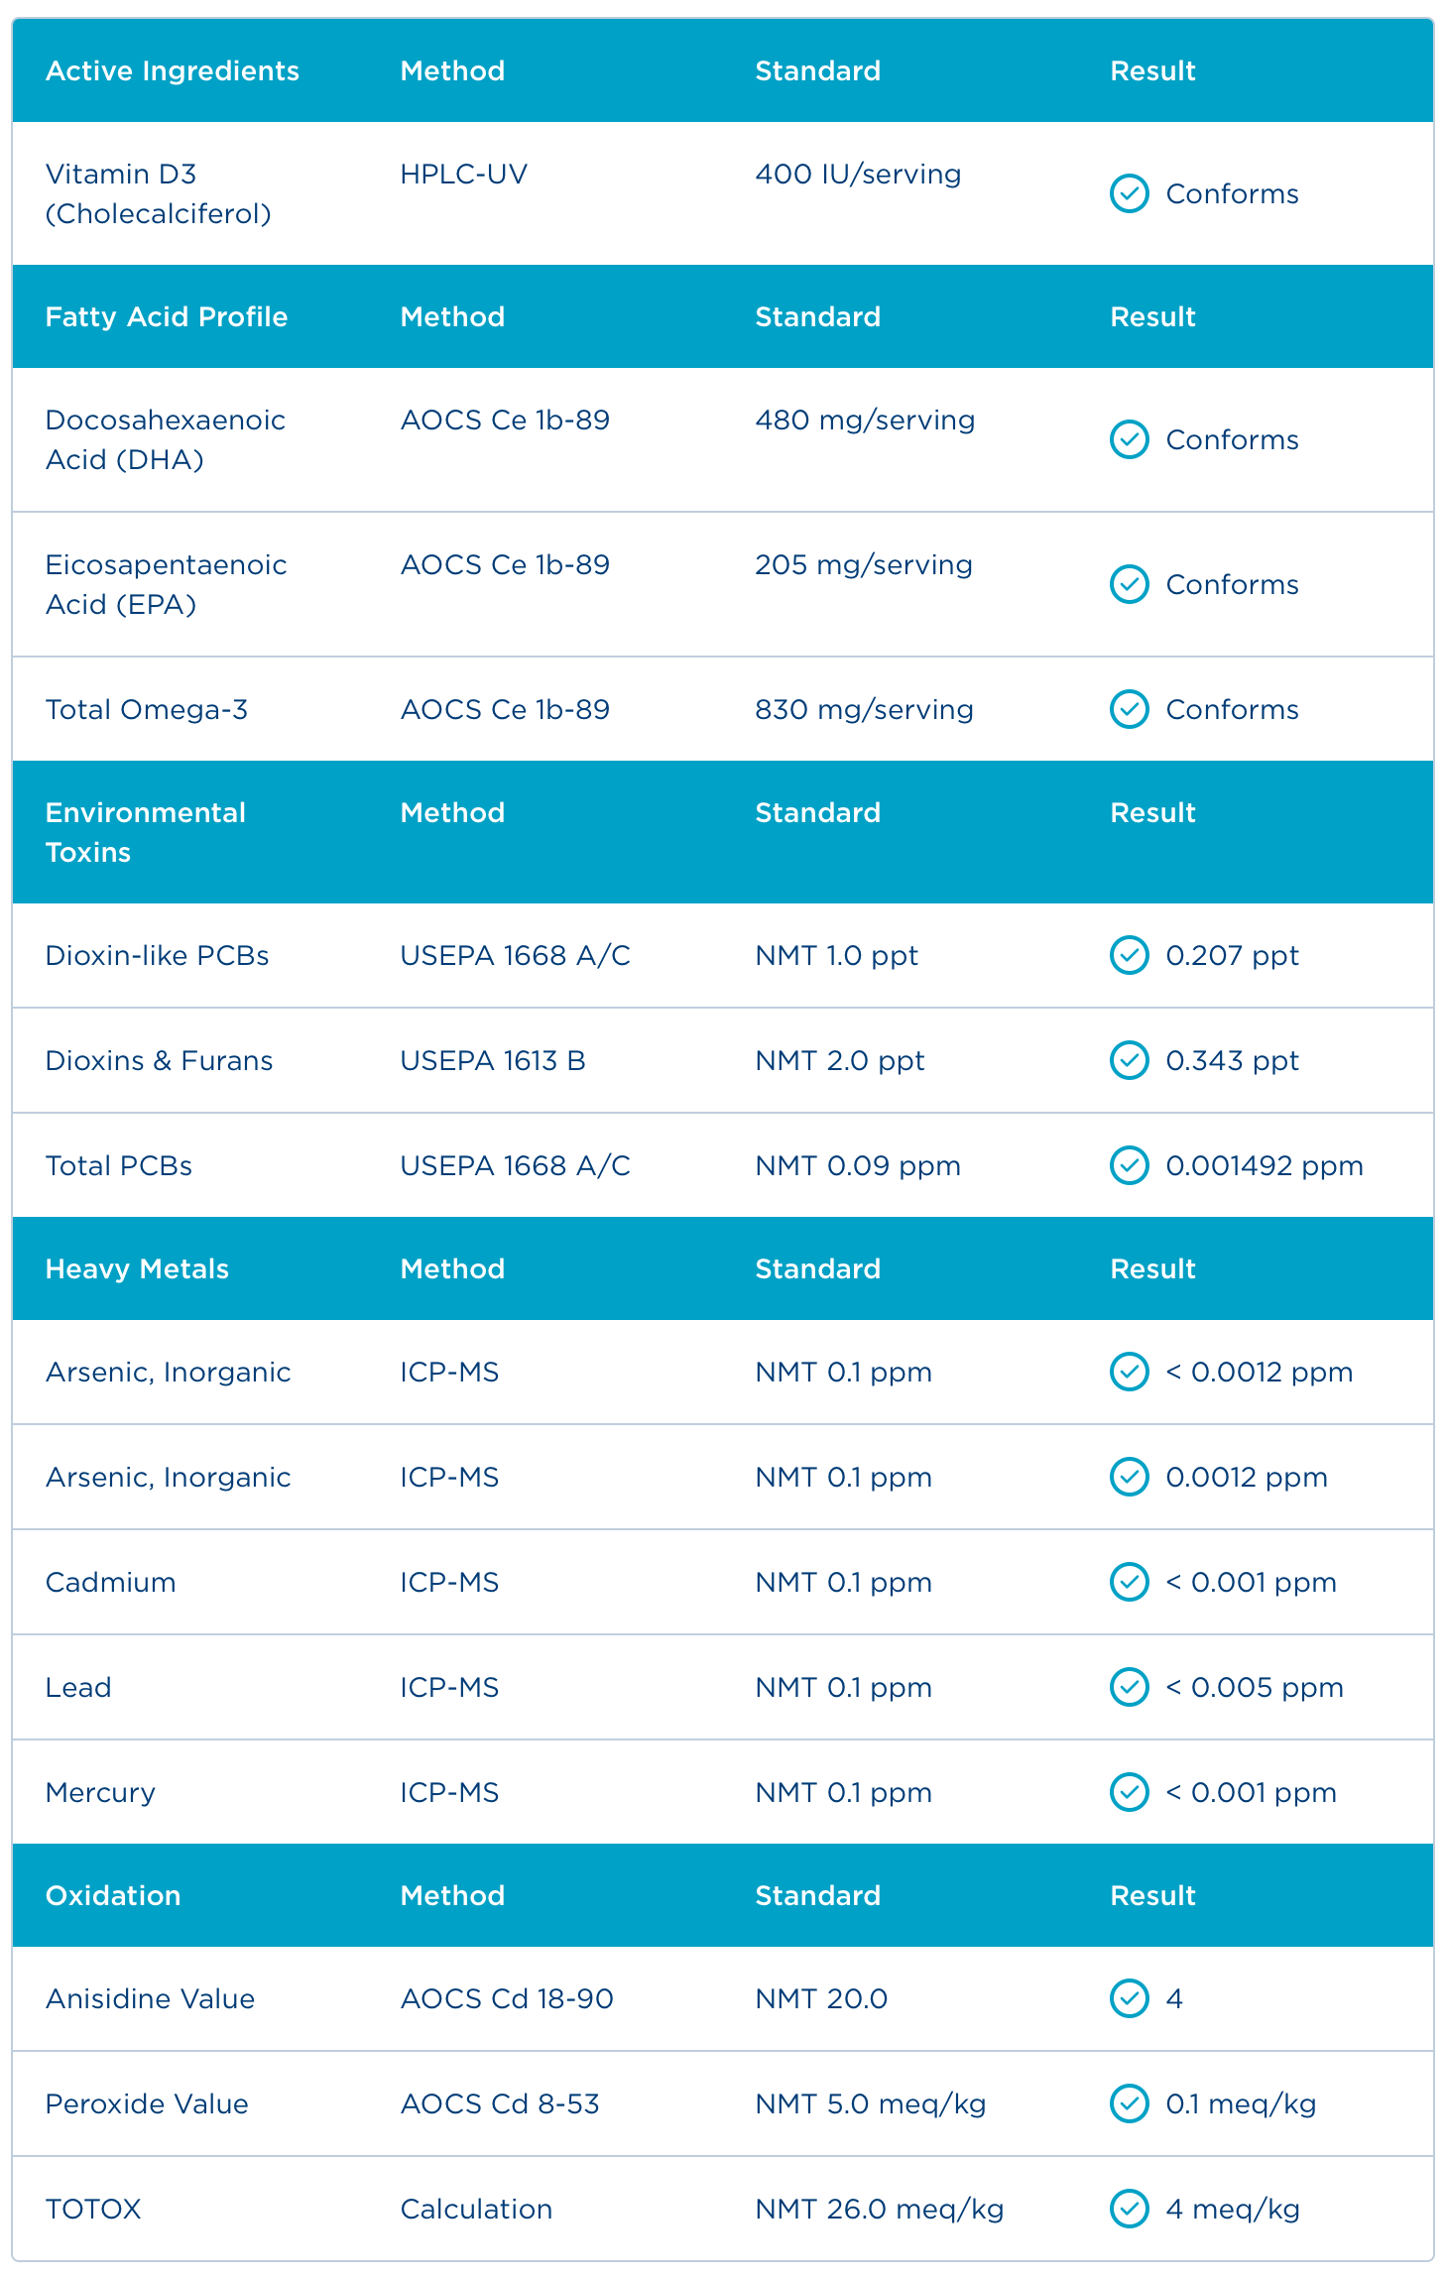Click the Total PCBs checkmark icon
This screenshot has height=2279, width=1448.
[1129, 1165]
